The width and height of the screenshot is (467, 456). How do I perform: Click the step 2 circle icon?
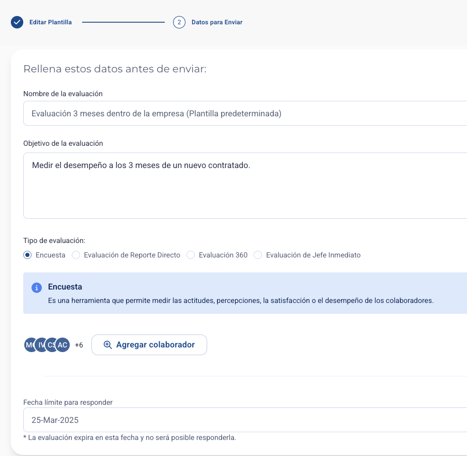pos(179,22)
